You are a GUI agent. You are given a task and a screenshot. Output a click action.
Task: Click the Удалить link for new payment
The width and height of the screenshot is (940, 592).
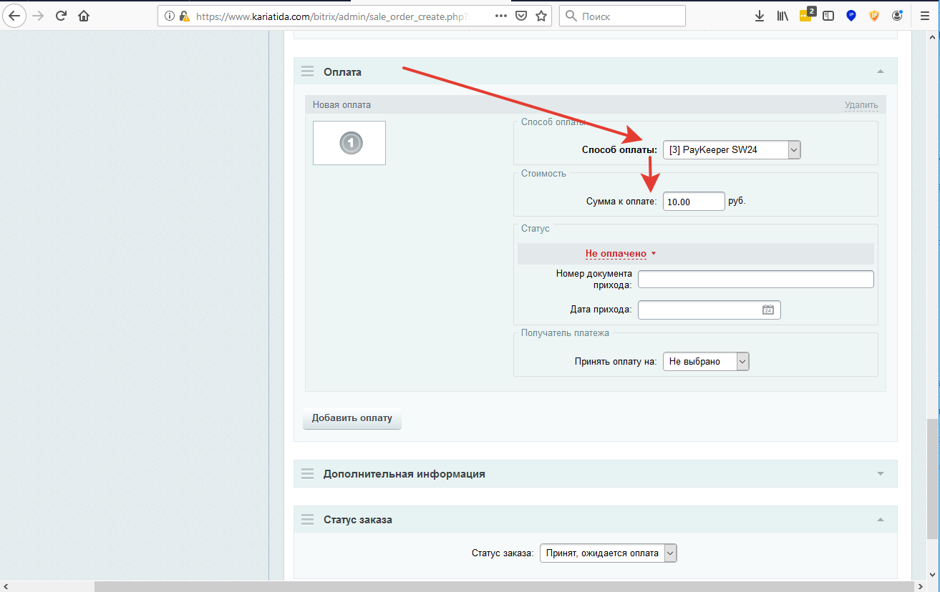[861, 105]
